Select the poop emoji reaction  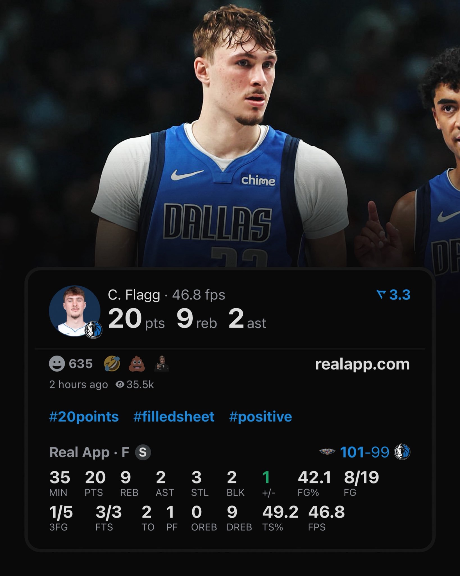[x=137, y=364]
